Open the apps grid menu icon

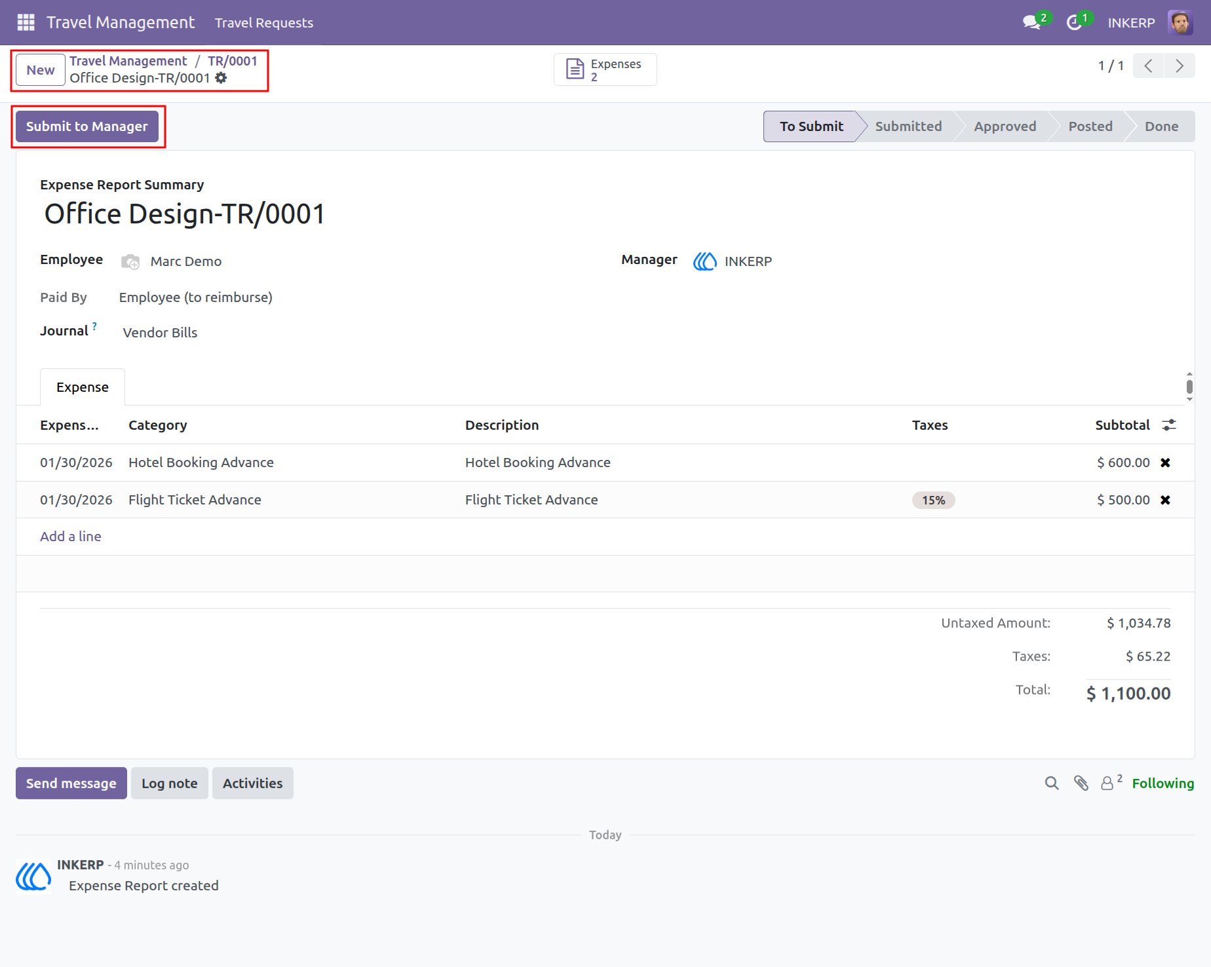coord(26,22)
